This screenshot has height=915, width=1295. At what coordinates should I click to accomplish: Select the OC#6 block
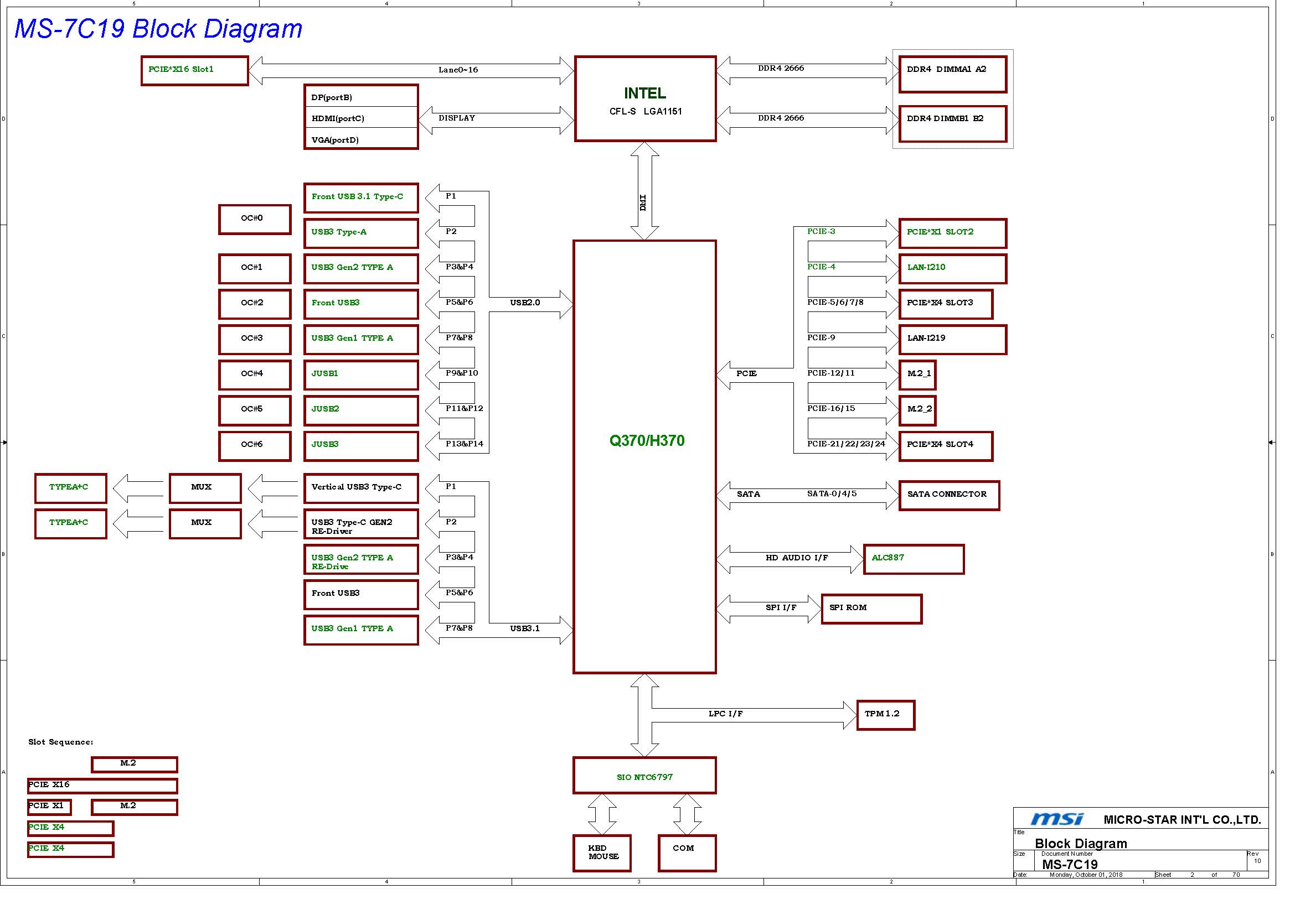[x=255, y=446]
